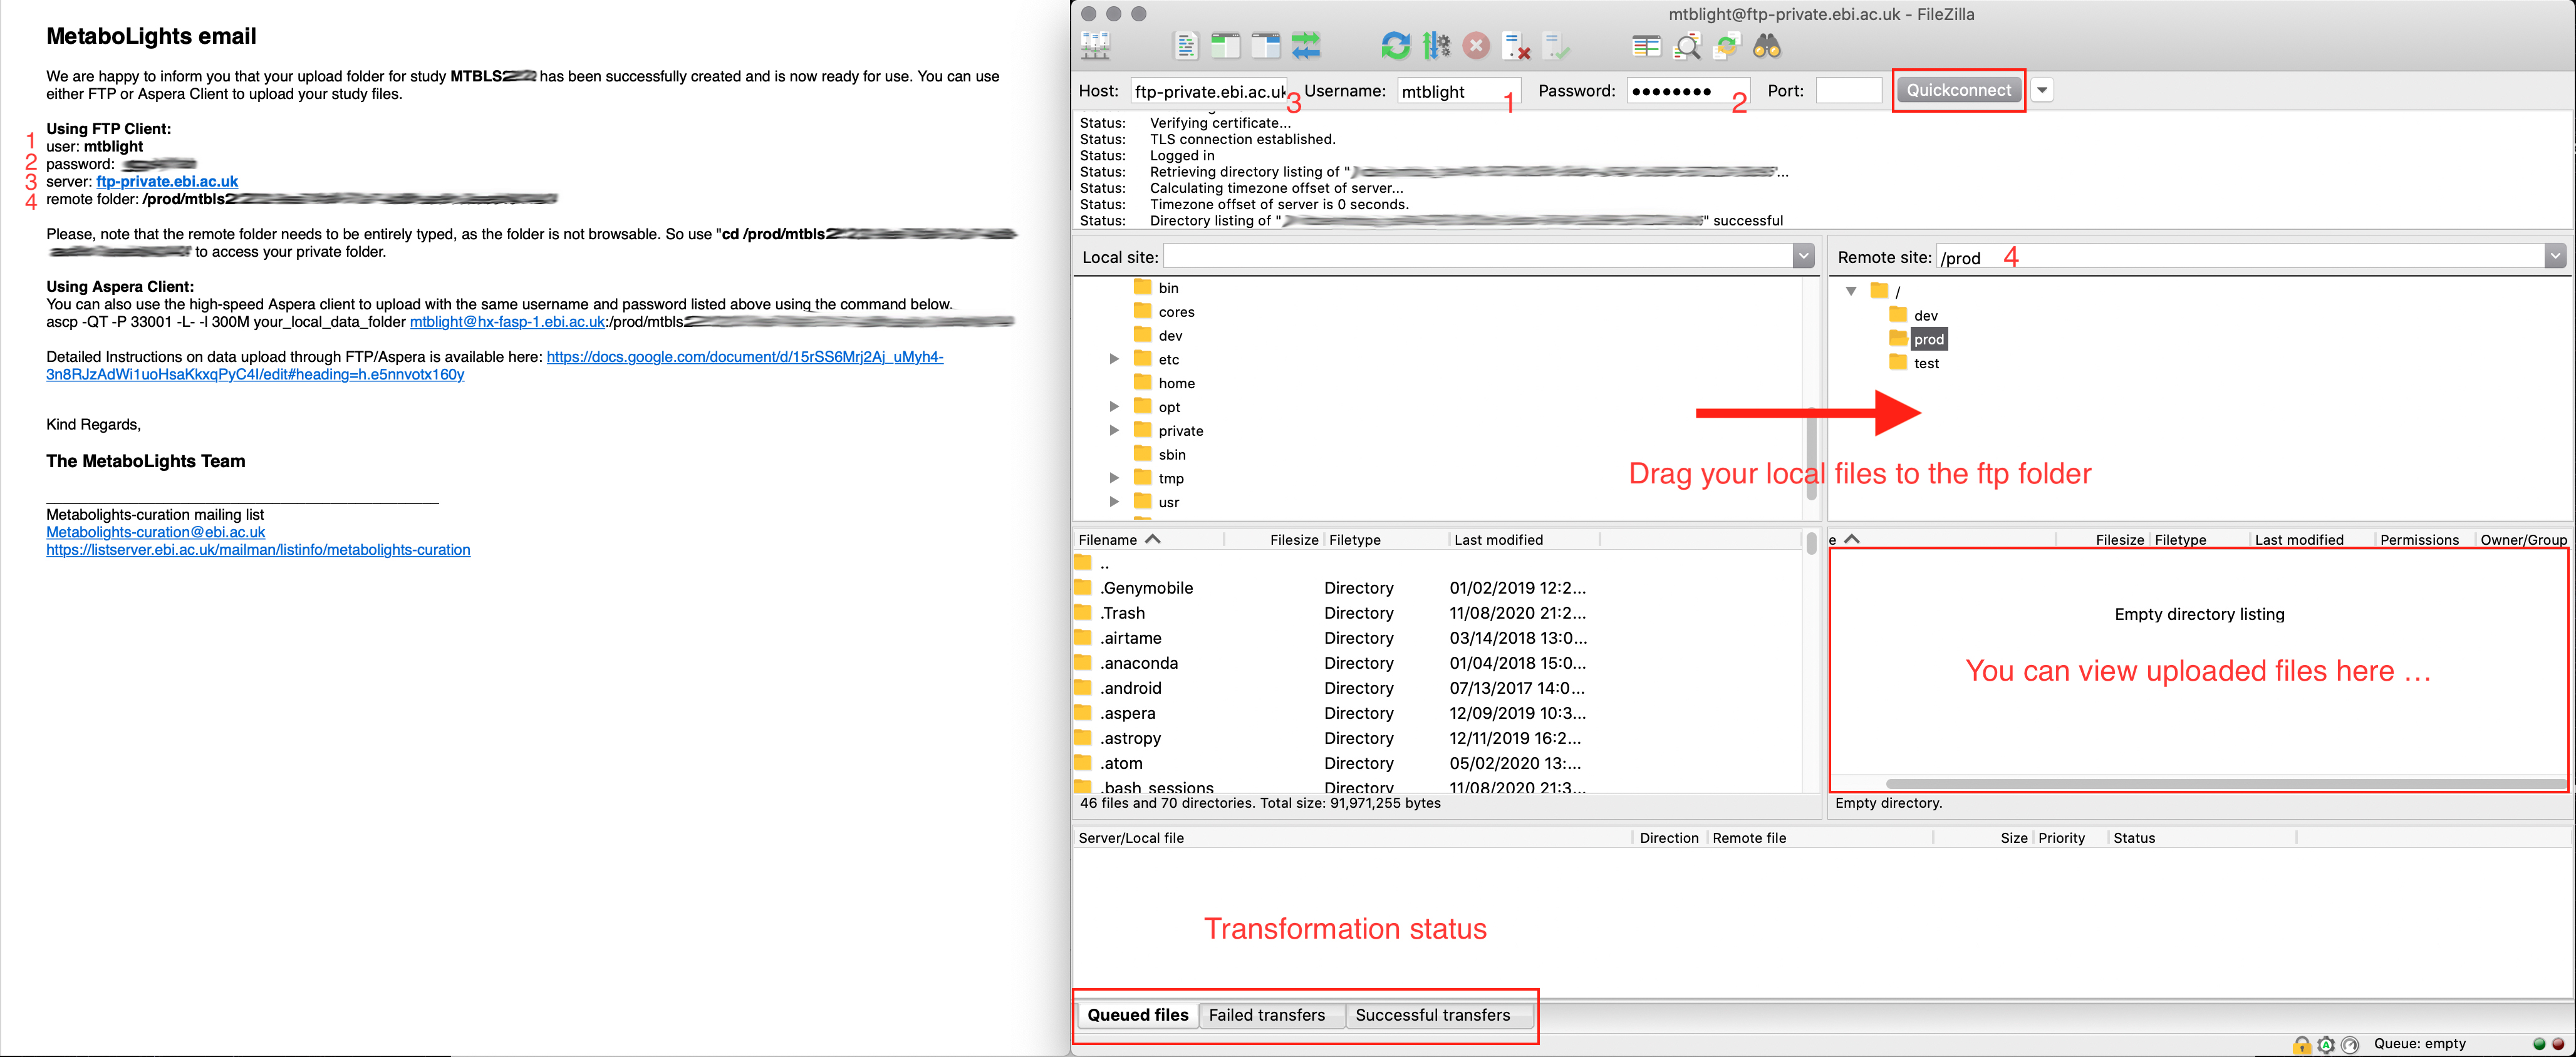Viewport: 2576px width, 1057px height.
Task: Toggle the remote directory tree display
Action: pos(1265,46)
